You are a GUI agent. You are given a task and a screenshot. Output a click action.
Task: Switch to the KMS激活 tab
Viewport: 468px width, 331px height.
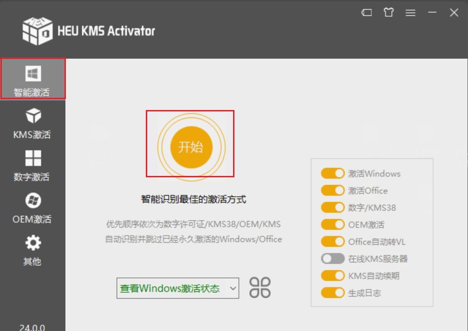[33, 124]
